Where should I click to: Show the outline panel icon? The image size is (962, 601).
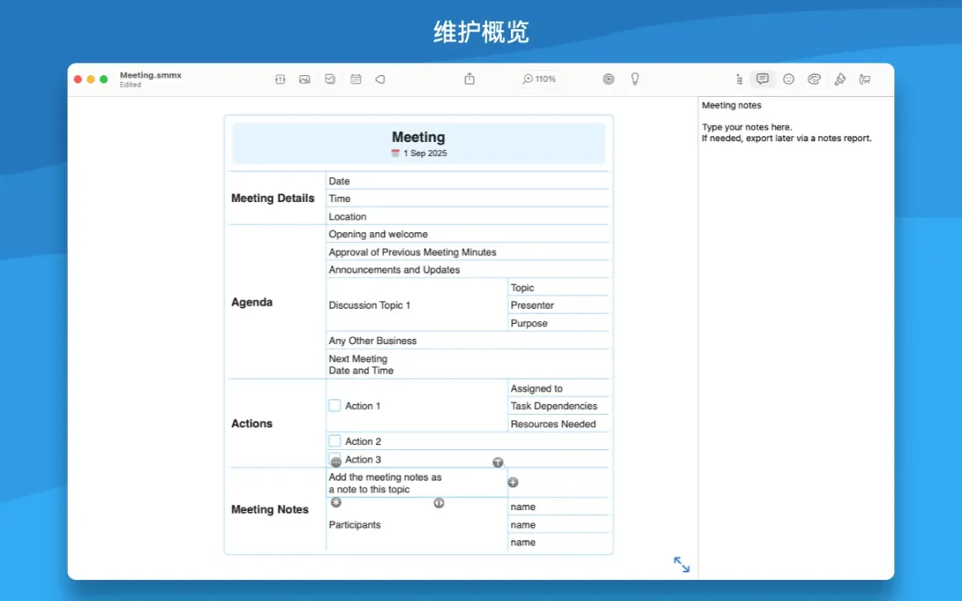click(x=739, y=79)
